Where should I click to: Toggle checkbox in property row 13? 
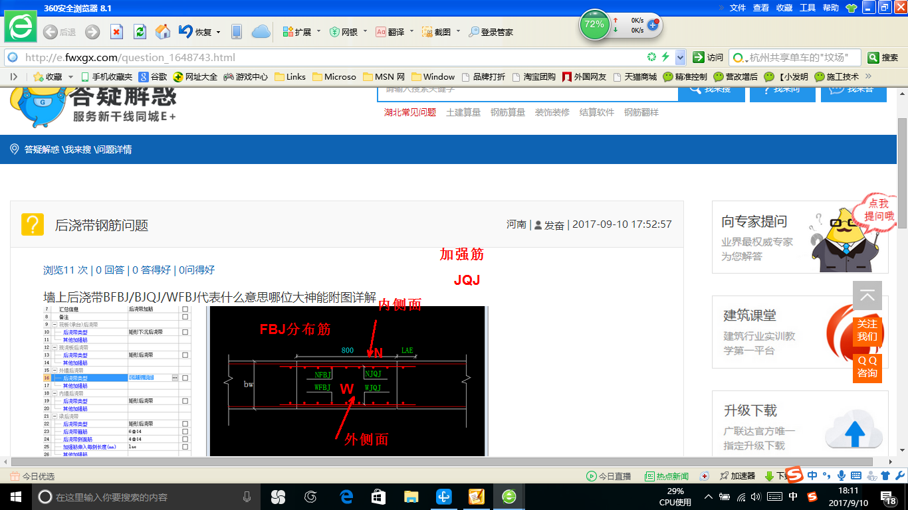pyautogui.click(x=185, y=355)
